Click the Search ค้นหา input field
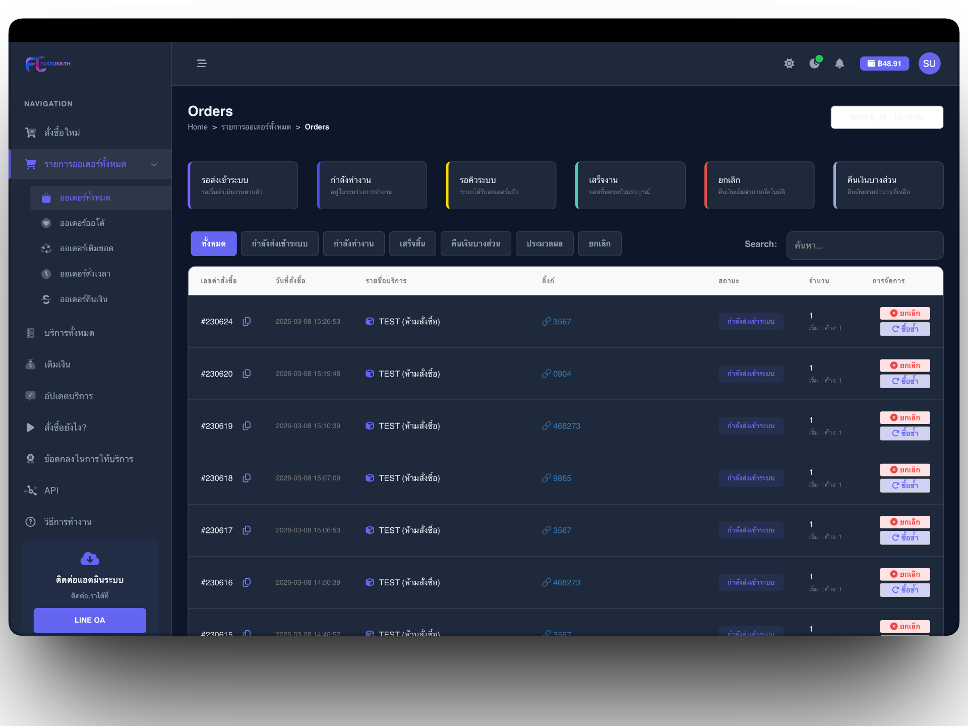 click(x=864, y=246)
